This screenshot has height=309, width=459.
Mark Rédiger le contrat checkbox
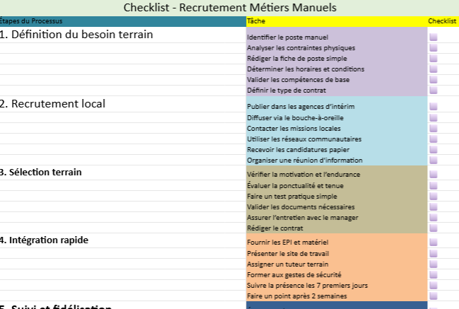[434, 228]
